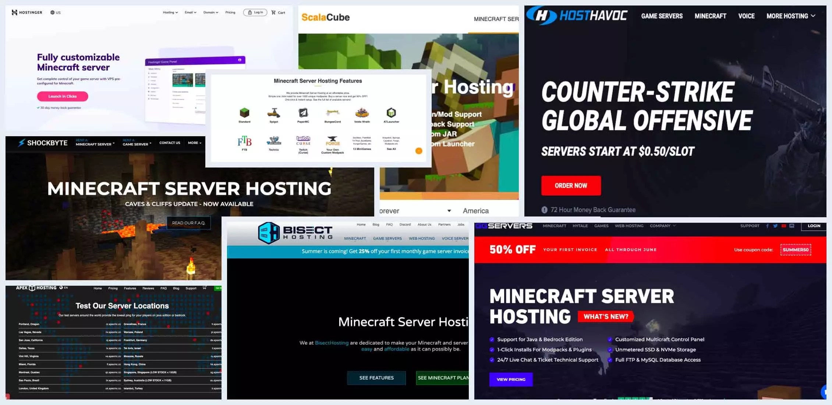Click the BisectHosting inline link

[x=332, y=343]
